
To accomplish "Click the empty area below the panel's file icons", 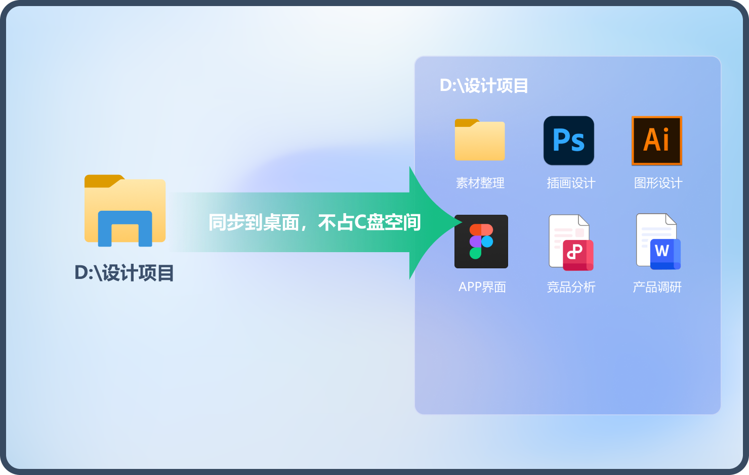I will point(568,359).
